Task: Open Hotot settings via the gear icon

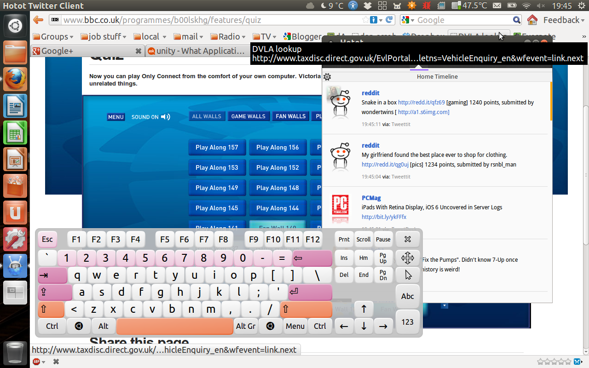Action: (327, 76)
